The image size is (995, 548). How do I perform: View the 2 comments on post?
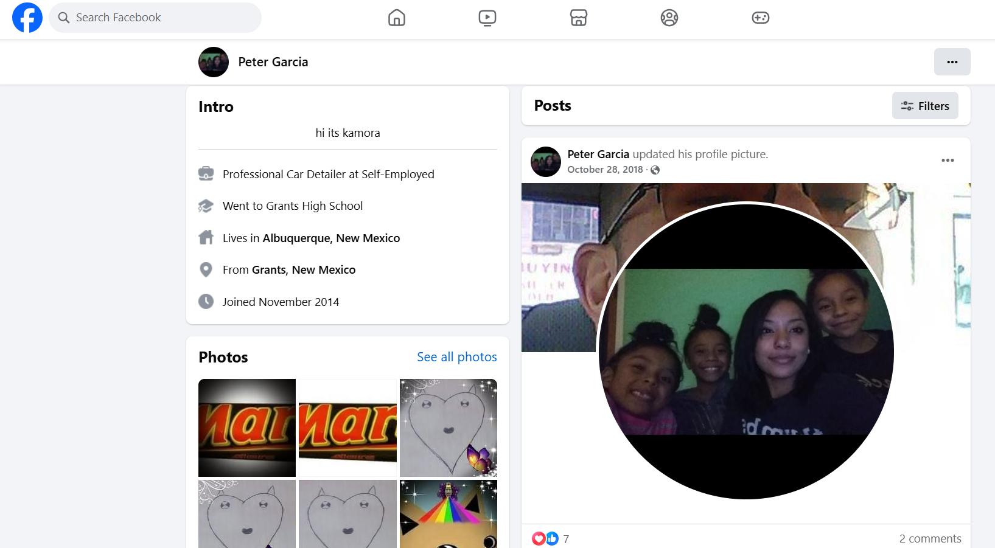(x=930, y=538)
